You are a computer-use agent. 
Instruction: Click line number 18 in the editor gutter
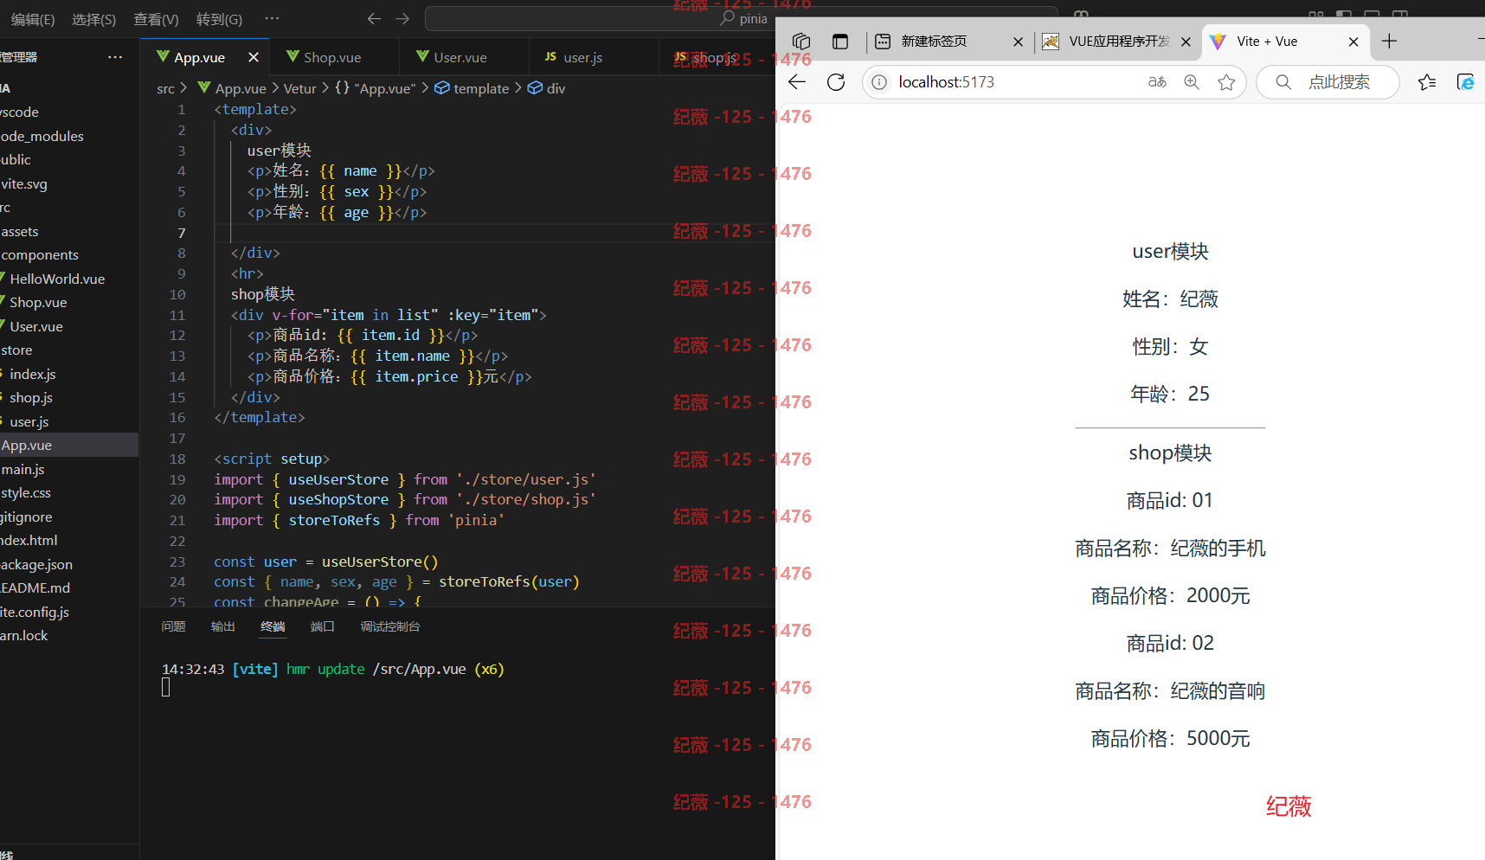tap(177, 459)
